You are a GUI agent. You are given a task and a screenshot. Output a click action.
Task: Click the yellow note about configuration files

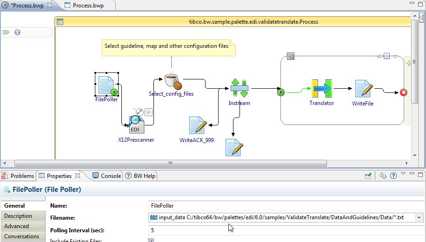click(x=168, y=48)
